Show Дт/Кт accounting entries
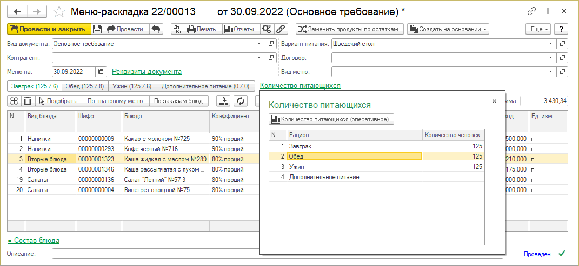The width and height of the screenshot is (579, 266). 177,29
